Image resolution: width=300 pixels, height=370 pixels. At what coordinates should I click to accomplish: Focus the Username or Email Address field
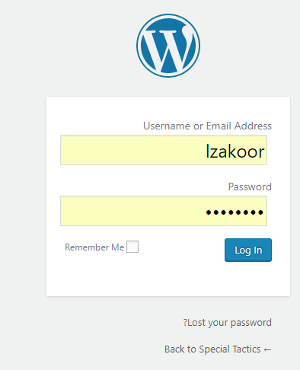tap(164, 150)
